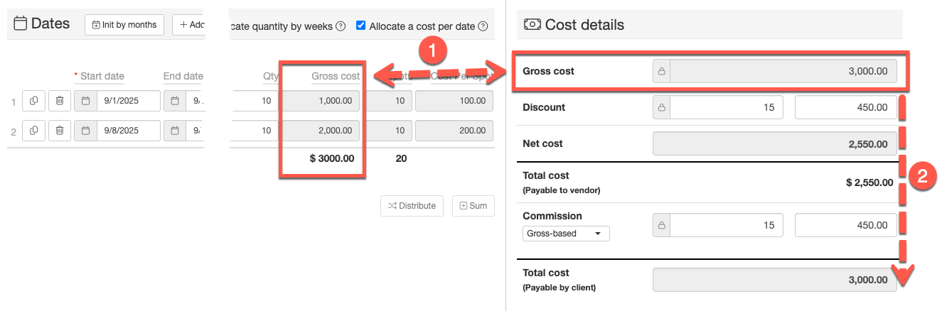Open calendar picker for 9/1/2025 start date

coord(85,101)
